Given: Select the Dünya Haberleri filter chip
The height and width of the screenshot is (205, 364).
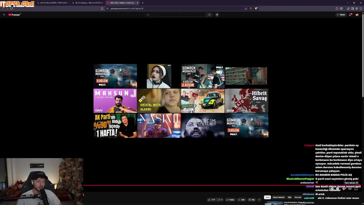Looking at the screenshot, I should [x=279, y=197].
